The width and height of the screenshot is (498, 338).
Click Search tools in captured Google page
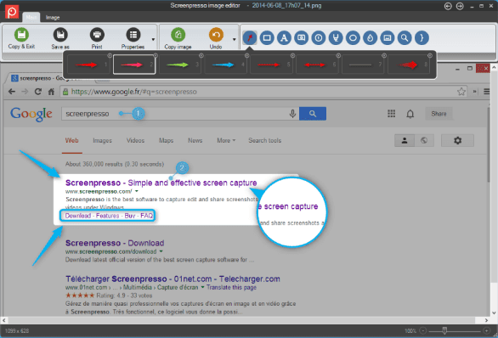(x=265, y=140)
